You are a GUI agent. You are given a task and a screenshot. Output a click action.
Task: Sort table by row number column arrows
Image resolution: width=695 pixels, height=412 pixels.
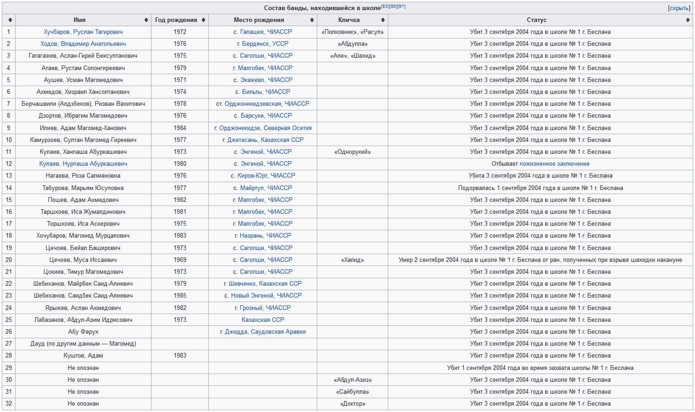(10, 20)
